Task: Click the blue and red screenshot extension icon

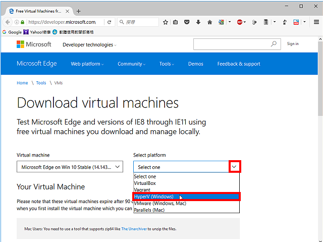Action: 296,22
